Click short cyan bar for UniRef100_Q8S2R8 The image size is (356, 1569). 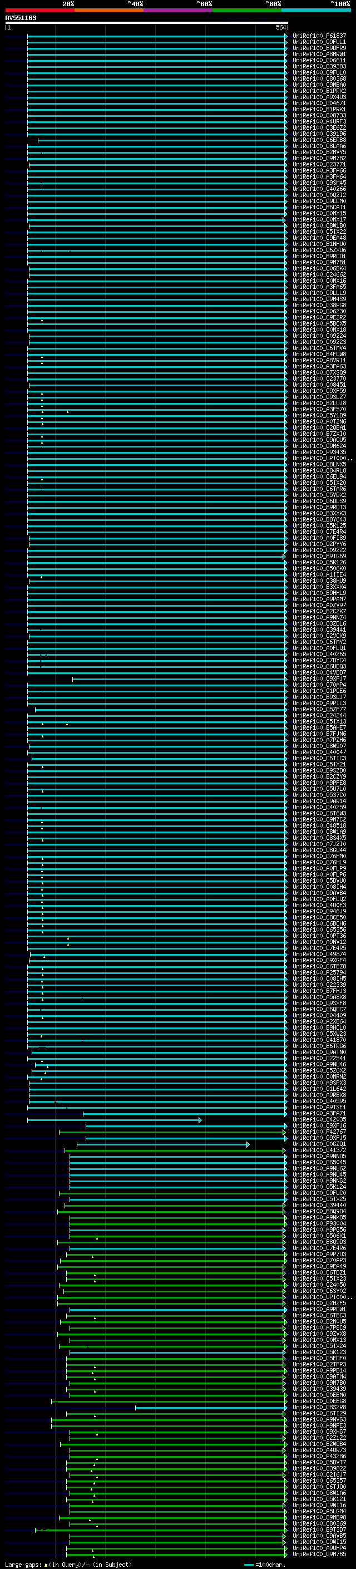[x=211, y=1407]
